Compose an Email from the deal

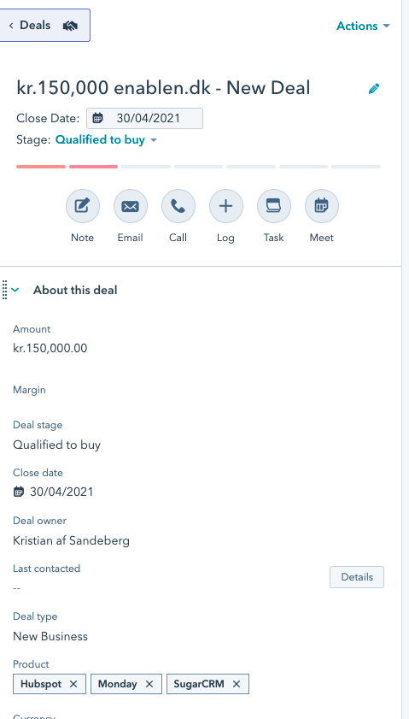point(130,206)
